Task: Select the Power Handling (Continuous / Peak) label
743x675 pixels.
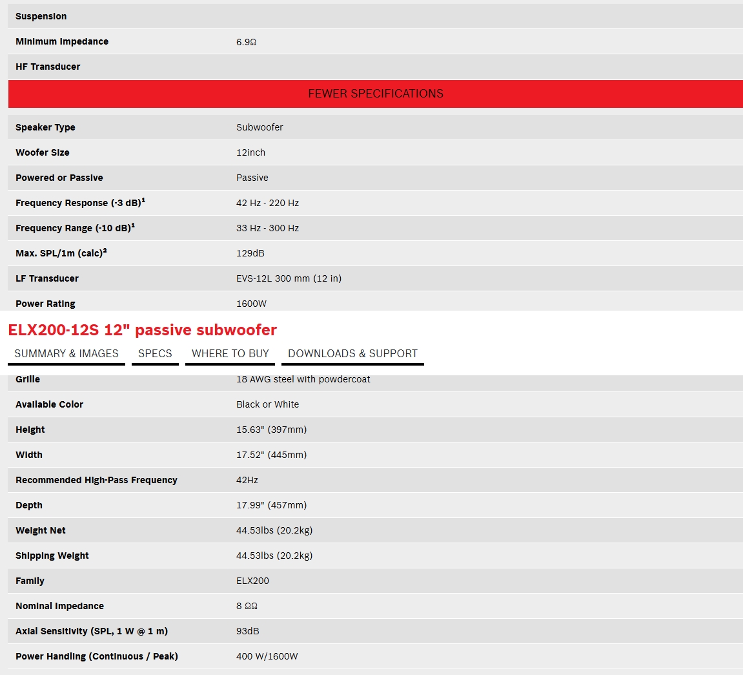Action: pos(97,656)
